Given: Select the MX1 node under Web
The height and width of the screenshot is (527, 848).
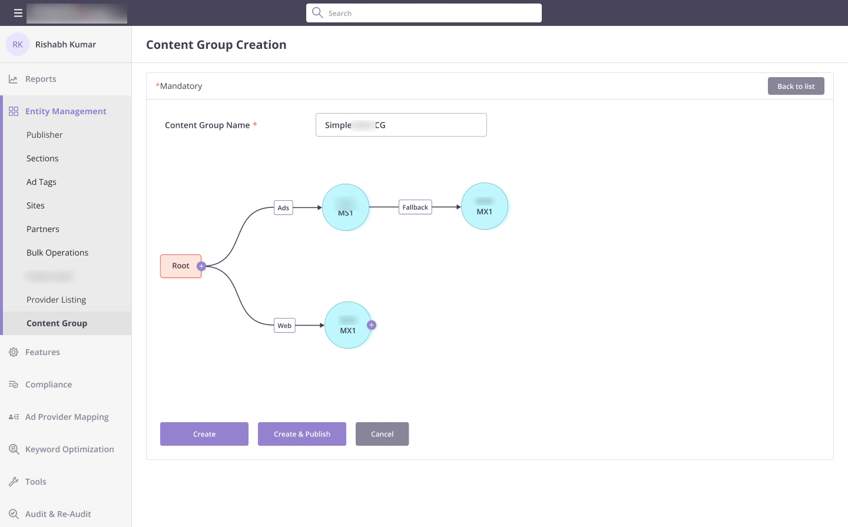Looking at the screenshot, I should pos(348,325).
